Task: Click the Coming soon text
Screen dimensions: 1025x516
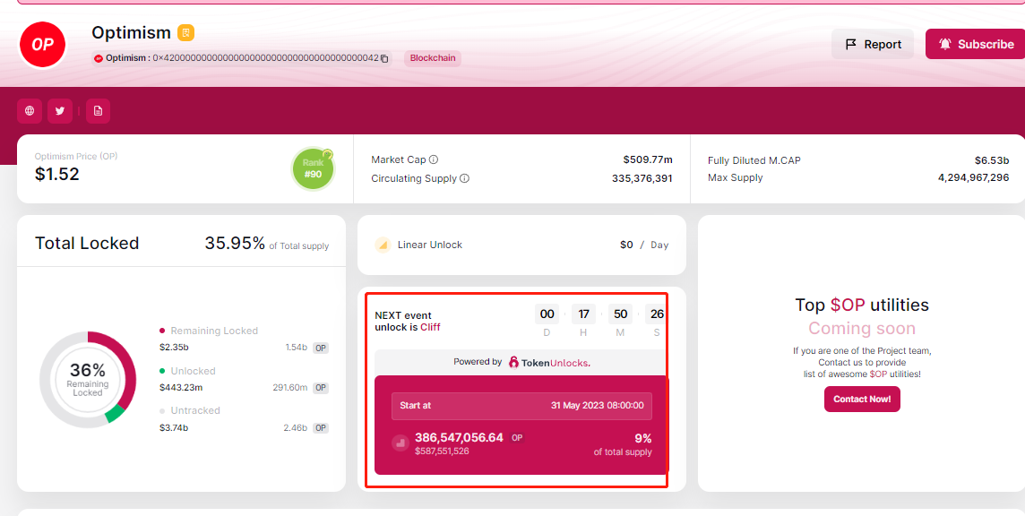Action: (862, 328)
